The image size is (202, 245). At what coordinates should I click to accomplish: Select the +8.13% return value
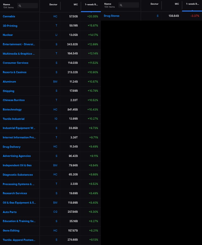coord(94,239)
